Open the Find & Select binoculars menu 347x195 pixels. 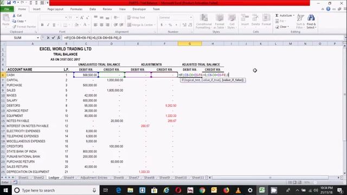pos(311,21)
